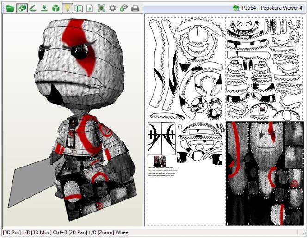The height and width of the screenshot is (238, 308).
Task: Toggle texture display with the checkered cube icon
Action: pyautogui.click(x=22, y=8)
